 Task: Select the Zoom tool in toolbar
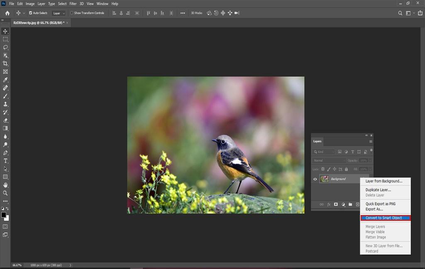[5, 193]
